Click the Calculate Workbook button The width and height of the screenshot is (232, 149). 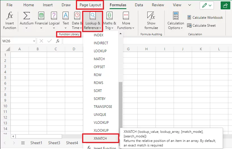click(x=205, y=18)
